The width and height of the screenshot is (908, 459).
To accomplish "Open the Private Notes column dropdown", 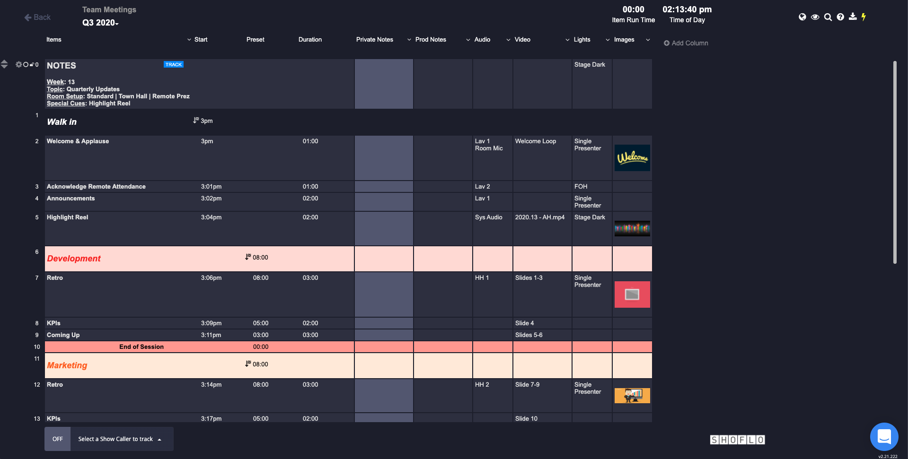I will pyautogui.click(x=409, y=40).
